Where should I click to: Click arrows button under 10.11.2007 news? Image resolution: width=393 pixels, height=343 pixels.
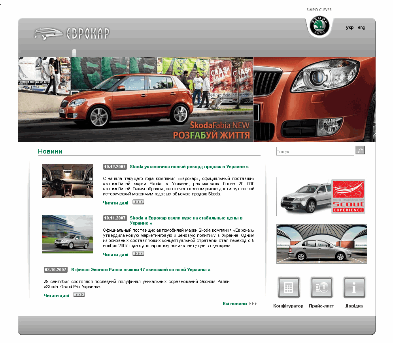[x=138, y=254]
